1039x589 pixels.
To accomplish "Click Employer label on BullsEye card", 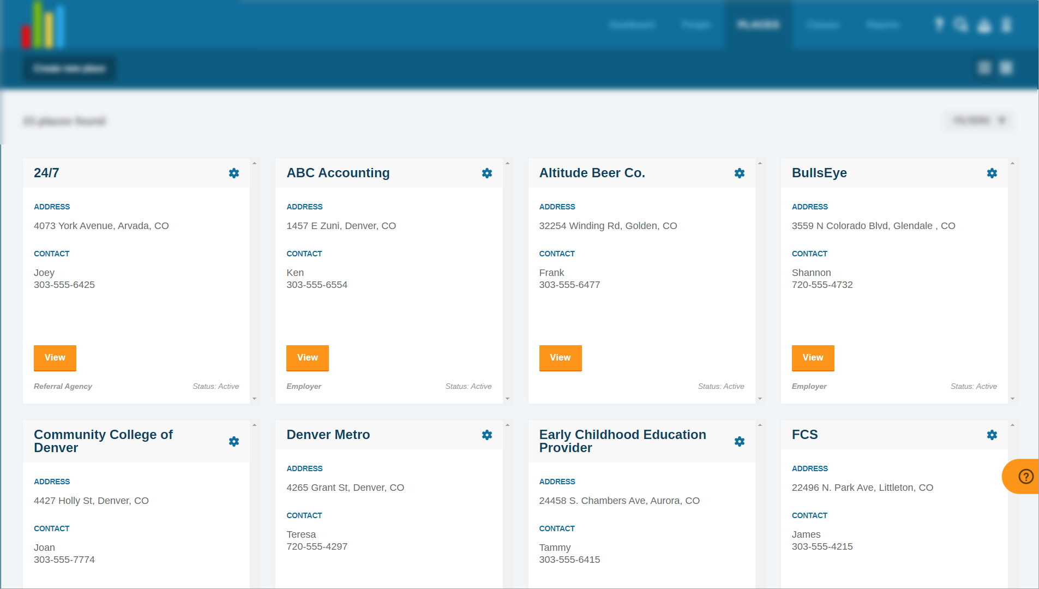I will point(809,386).
